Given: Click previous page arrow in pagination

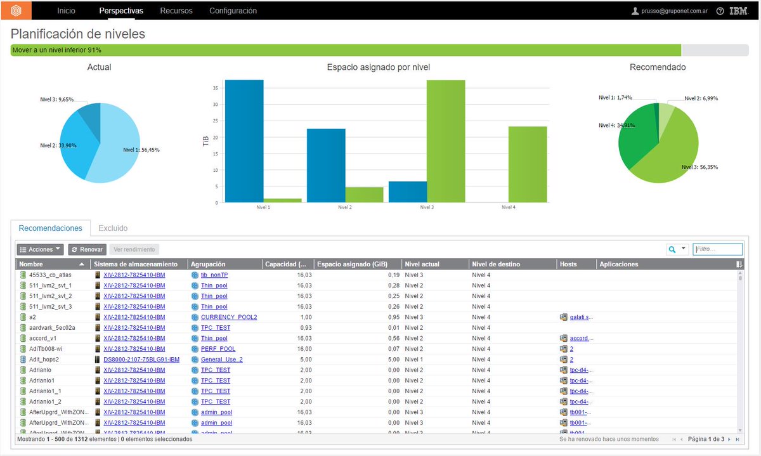Looking at the screenshot, I should pos(682,439).
